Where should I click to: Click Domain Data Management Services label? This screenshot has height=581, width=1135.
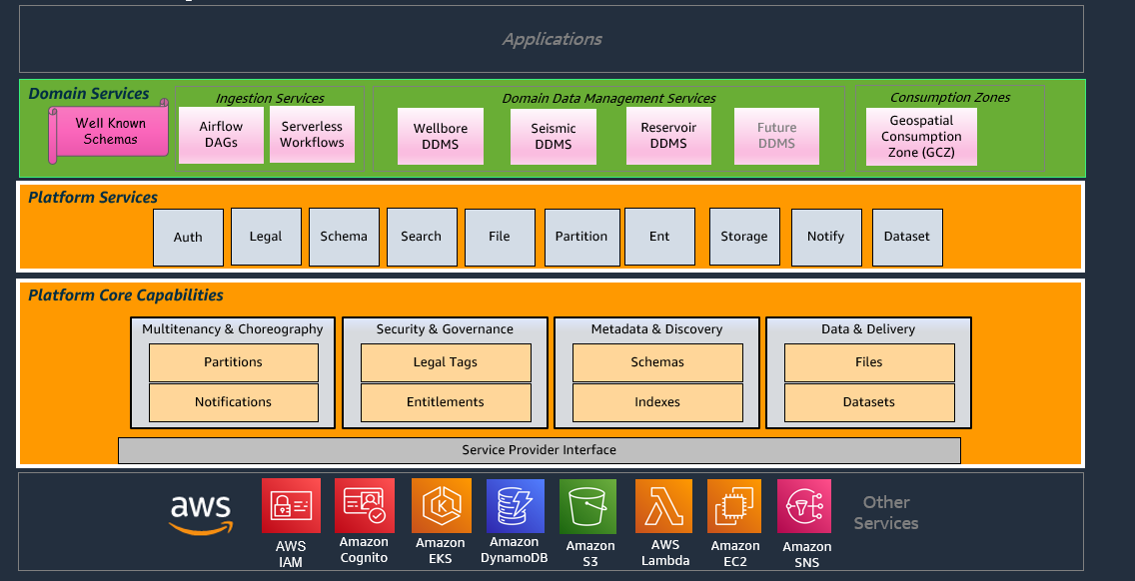(608, 99)
